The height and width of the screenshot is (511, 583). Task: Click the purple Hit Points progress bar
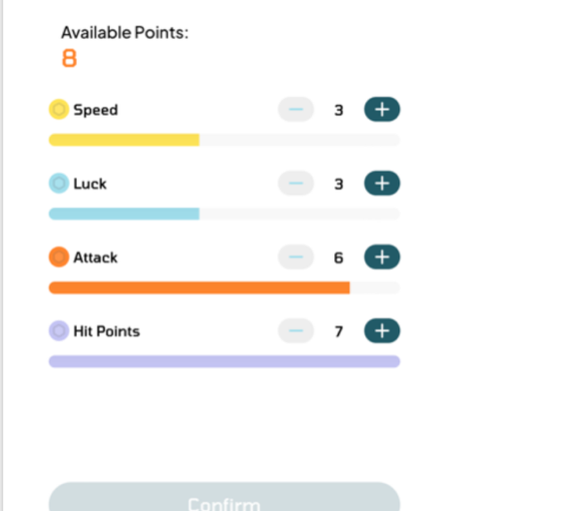tap(224, 361)
